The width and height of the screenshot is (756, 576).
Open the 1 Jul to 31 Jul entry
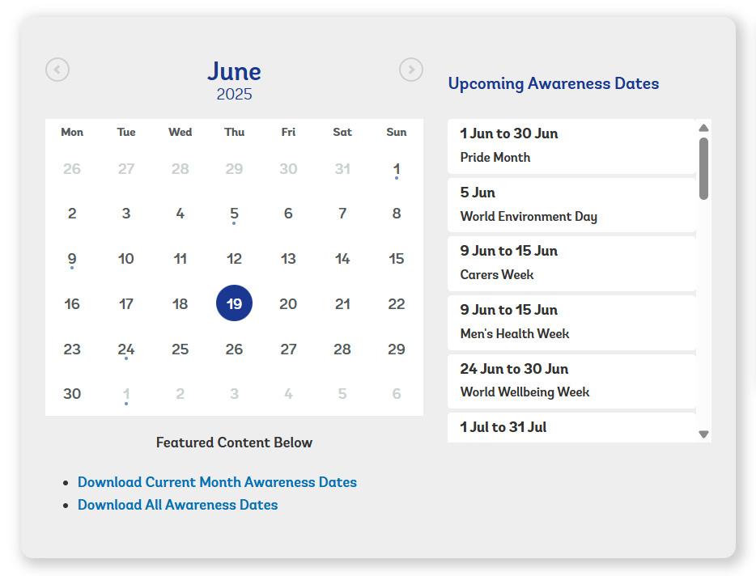click(571, 427)
